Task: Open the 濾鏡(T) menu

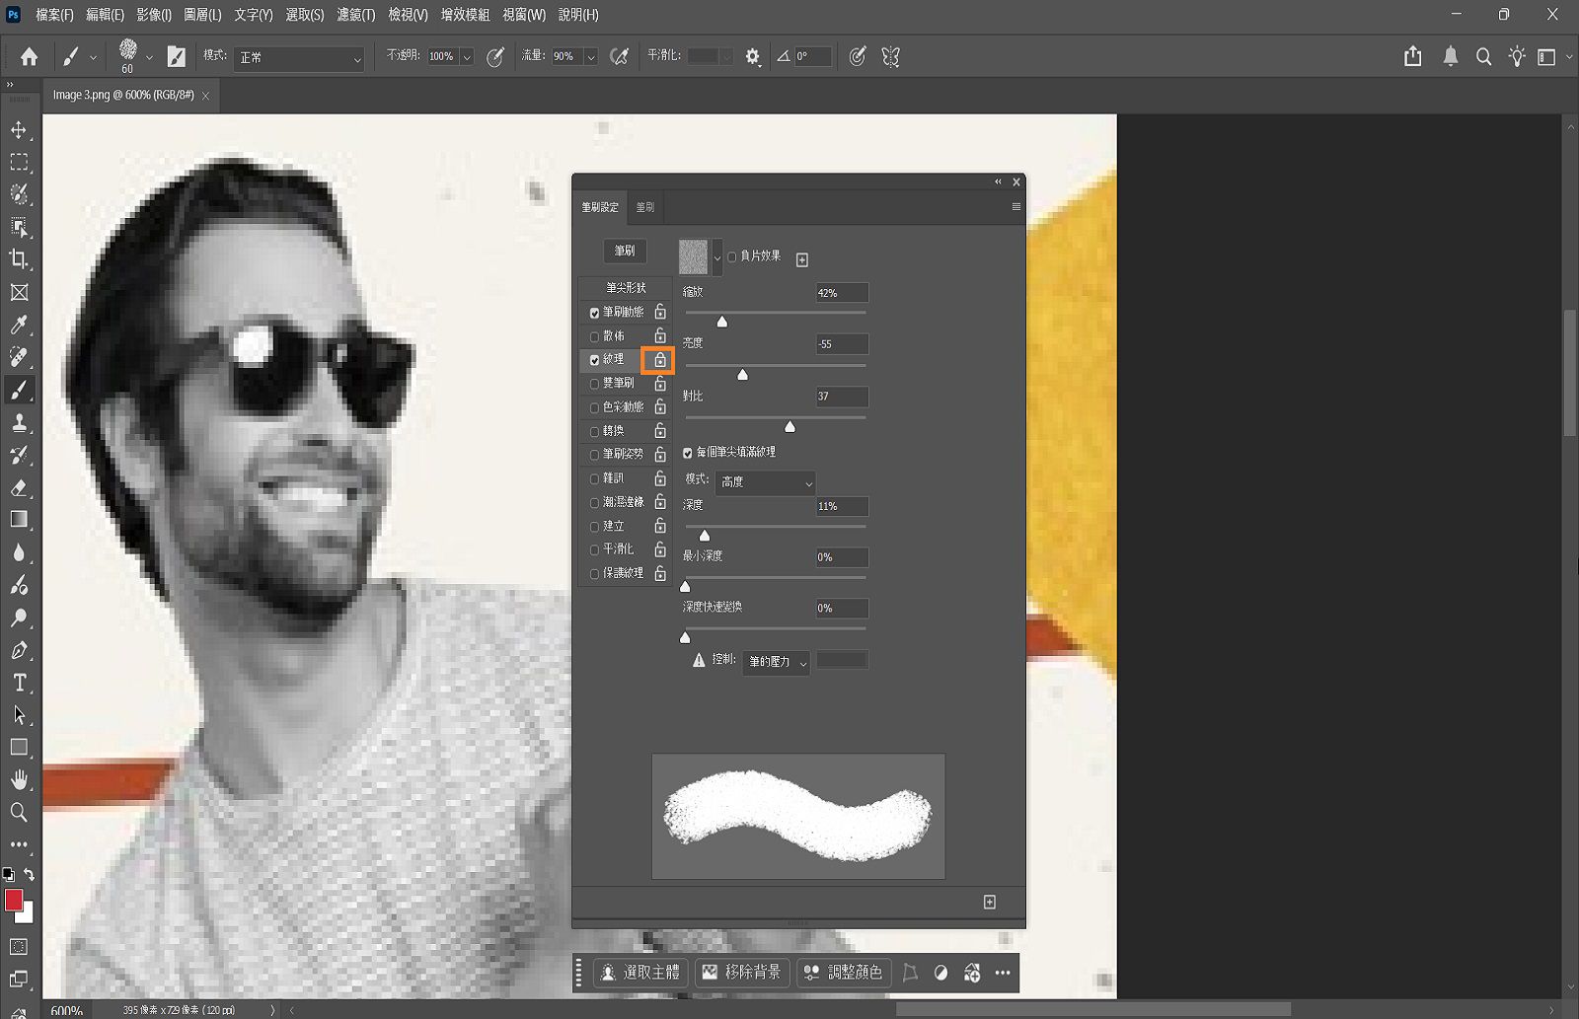Action: tap(355, 15)
